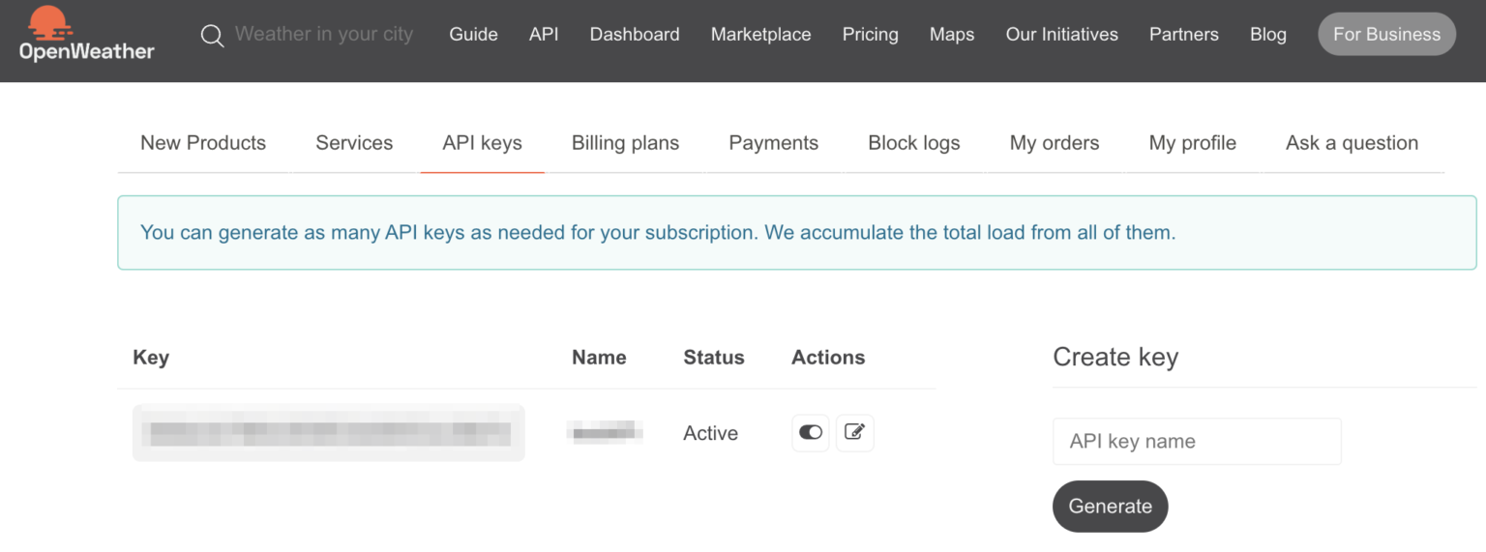This screenshot has height=552, width=1486.
Task: Toggle the active API key switch
Action: click(811, 433)
